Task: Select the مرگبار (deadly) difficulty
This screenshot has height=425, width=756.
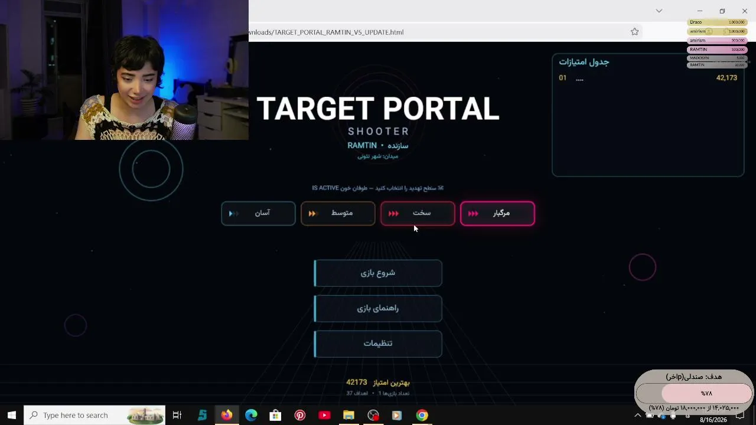Action: 497,213
